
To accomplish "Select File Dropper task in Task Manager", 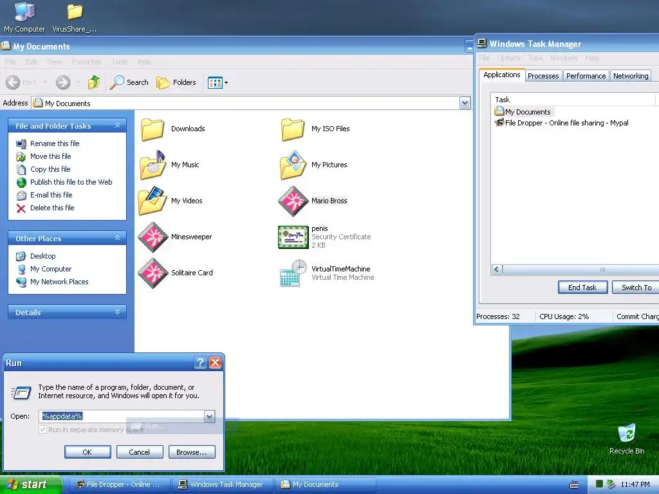I will click(561, 123).
